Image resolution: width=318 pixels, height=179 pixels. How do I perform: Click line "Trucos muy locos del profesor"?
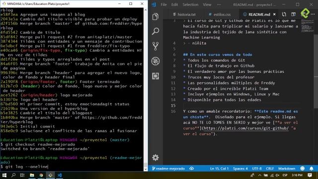(221, 77)
